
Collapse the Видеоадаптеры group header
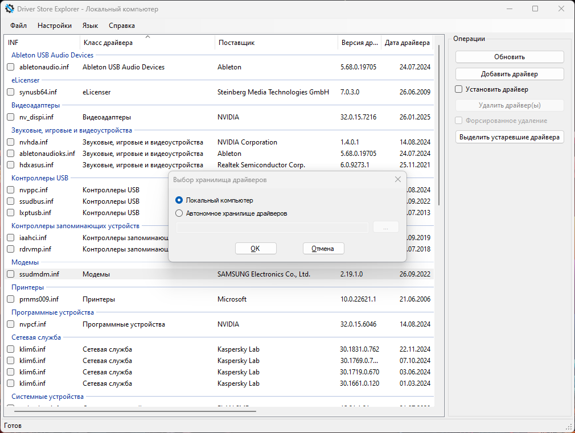point(35,105)
